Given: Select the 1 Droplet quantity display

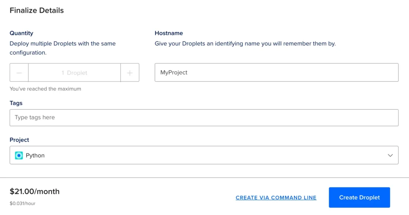Looking at the screenshot, I should click(74, 73).
